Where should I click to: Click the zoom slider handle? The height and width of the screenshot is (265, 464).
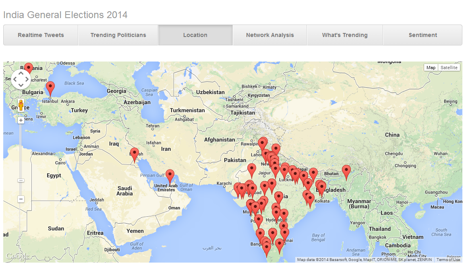(x=21, y=180)
